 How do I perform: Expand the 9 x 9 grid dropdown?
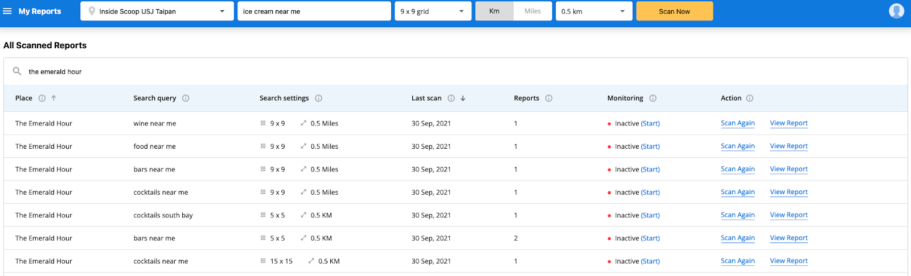pyautogui.click(x=432, y=11)
